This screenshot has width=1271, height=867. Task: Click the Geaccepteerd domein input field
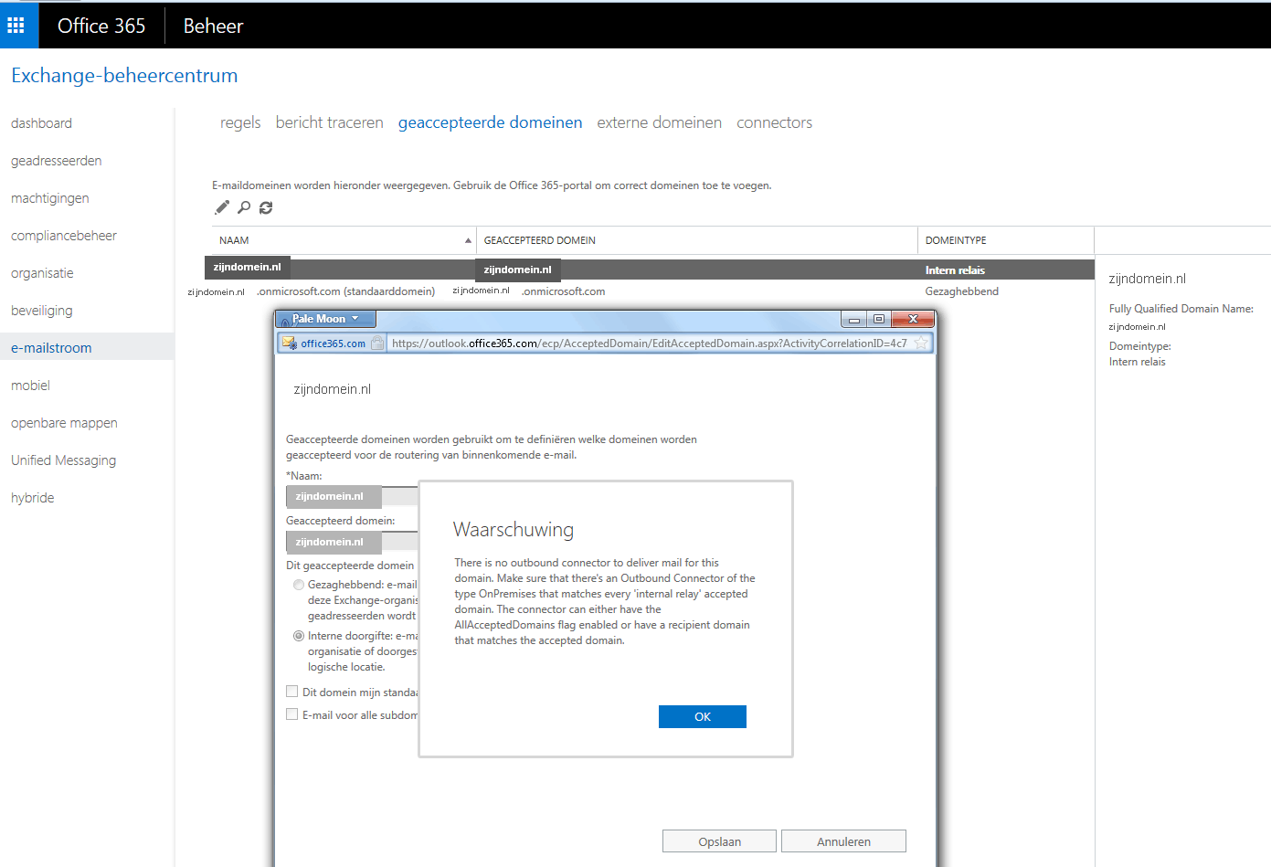(352, 542)
